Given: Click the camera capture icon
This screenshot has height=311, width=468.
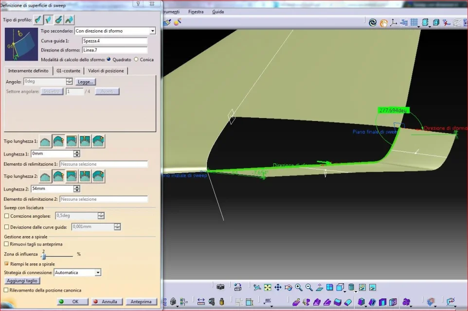Looking at the screenshot, I should click(x=220, y=287).
